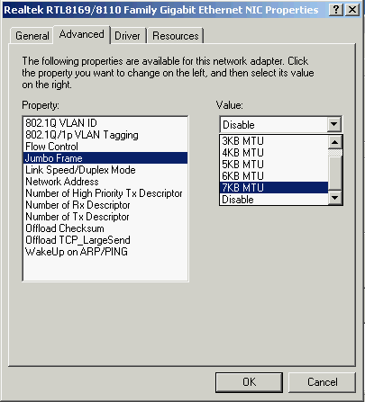Switch to the General tab

32,36
